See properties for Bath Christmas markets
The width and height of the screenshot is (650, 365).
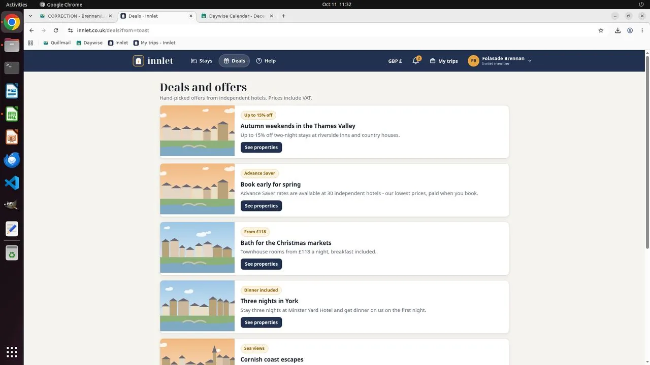point(261,264)
